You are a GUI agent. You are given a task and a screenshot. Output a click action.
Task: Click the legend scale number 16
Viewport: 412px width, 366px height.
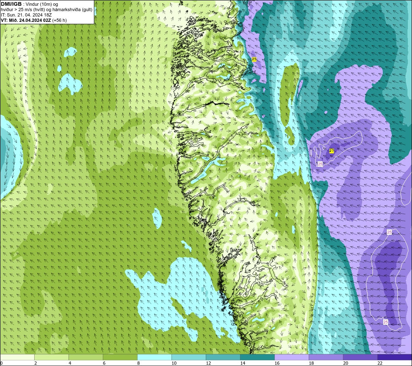pos(277,363)
